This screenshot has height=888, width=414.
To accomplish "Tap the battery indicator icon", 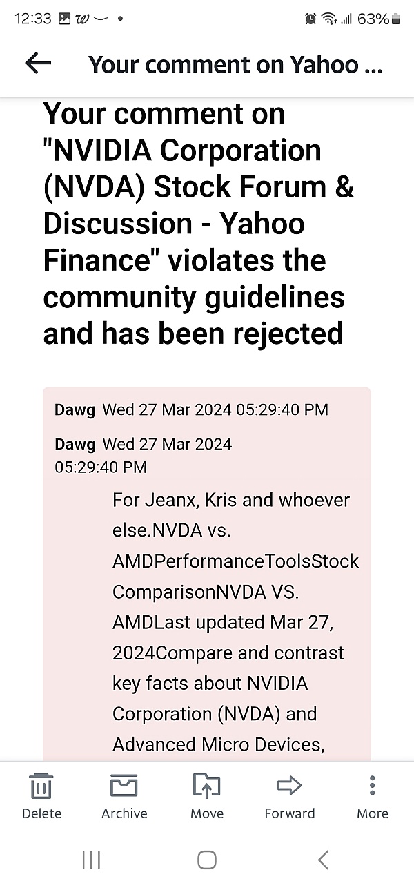I will pyautogui.click(x=395, y=19).
